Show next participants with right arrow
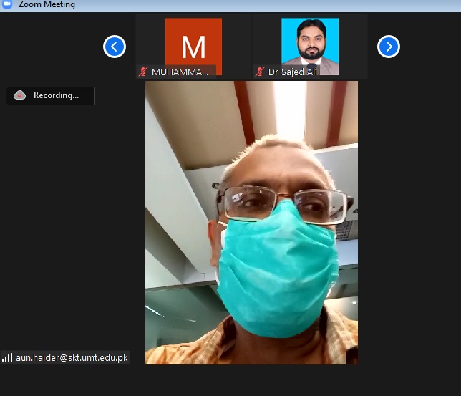The width and height of the screenshot is (461, 396). click(388, 47)
